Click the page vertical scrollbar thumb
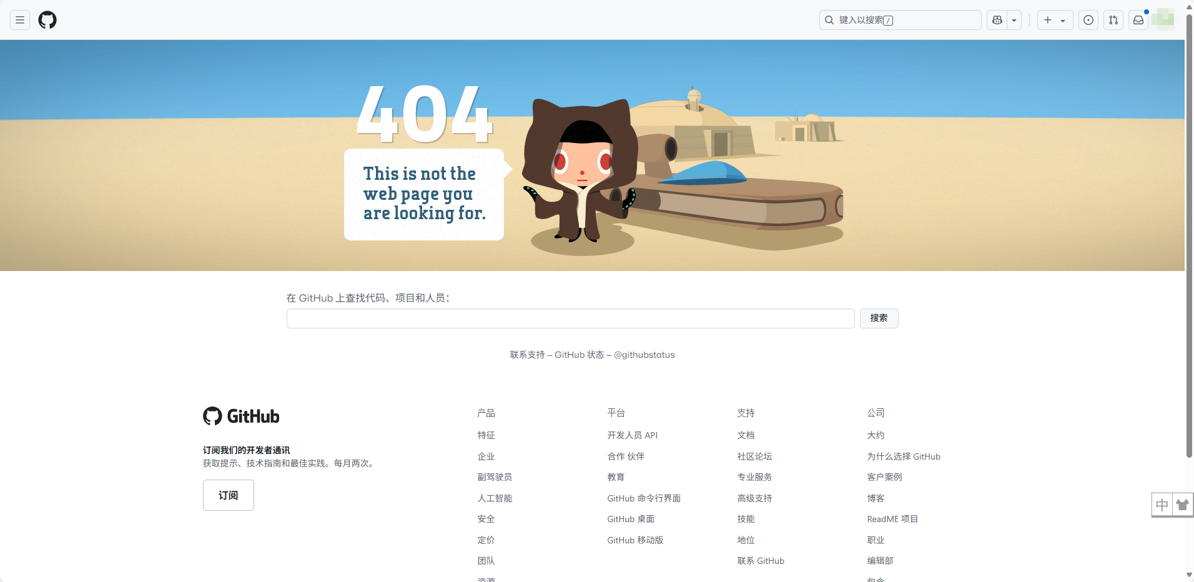 1189,237
